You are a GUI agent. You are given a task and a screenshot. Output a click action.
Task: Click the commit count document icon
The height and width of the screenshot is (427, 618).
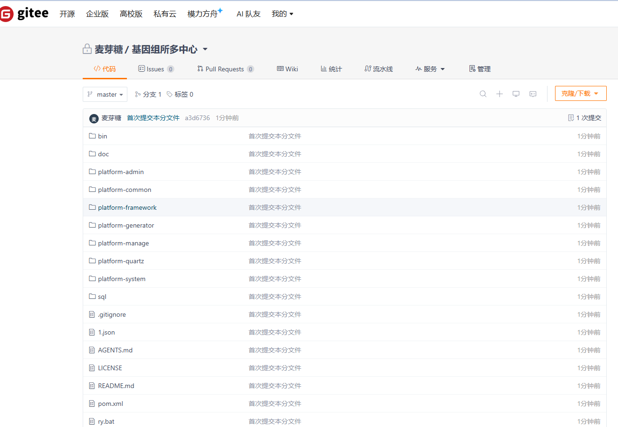[571, 118]
